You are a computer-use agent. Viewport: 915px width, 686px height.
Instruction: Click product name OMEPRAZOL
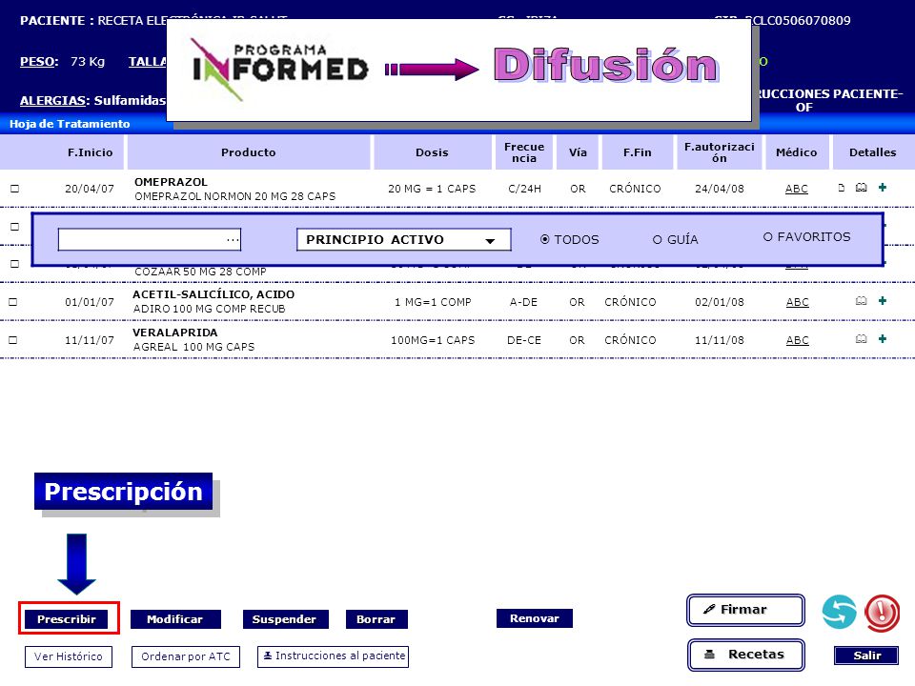(171, 182)
